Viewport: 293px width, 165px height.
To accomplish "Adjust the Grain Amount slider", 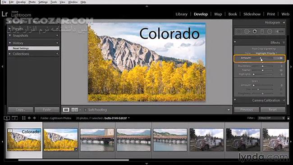I will [x=262, y=85].
